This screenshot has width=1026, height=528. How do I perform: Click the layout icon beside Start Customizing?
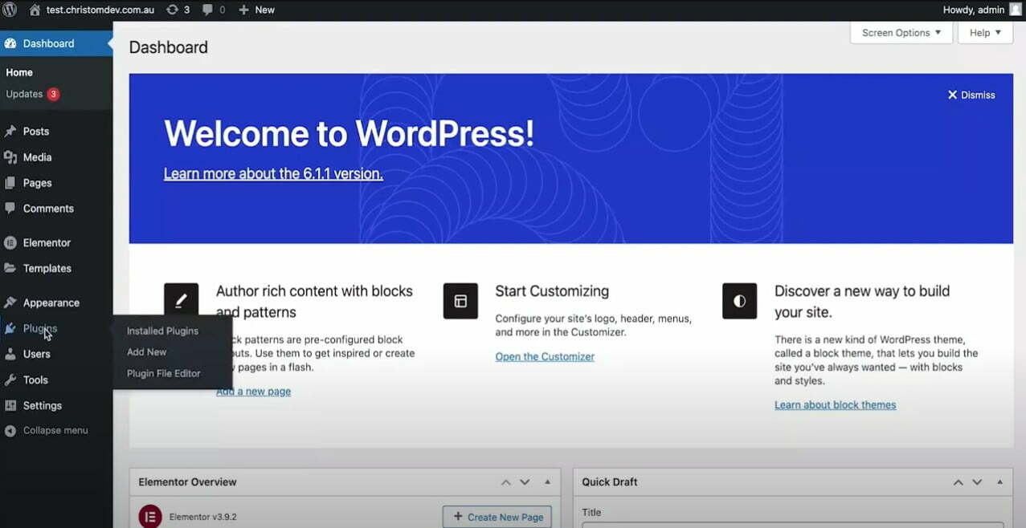[x=460, y=301]
